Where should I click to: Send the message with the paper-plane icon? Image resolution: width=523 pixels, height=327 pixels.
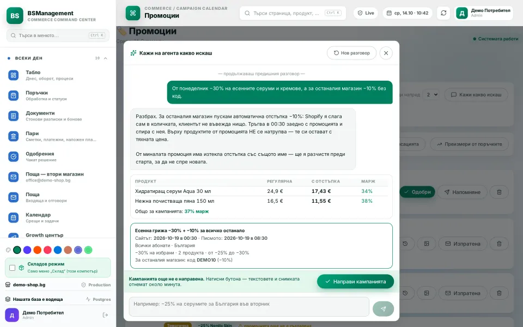pos(383,308)
